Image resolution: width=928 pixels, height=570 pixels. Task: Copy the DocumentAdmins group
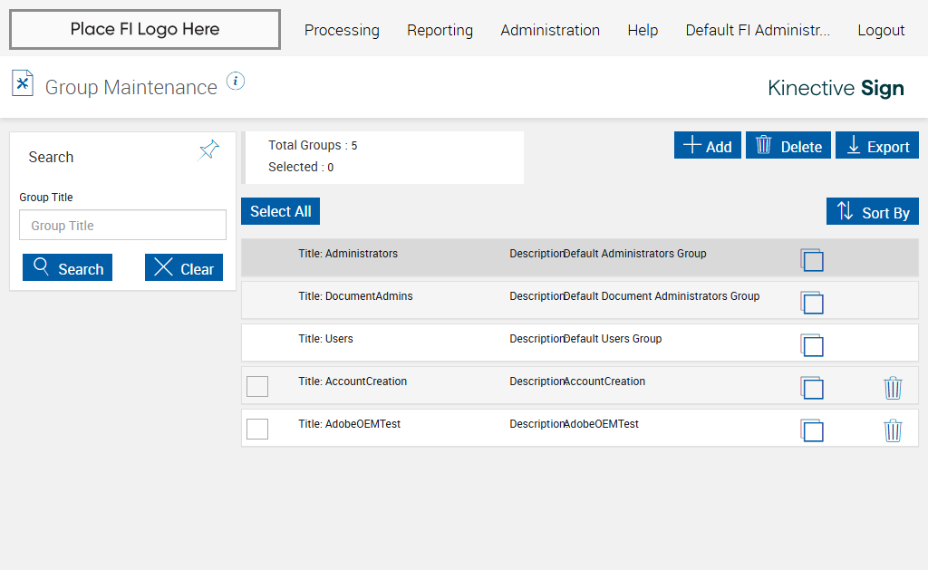click(812, 303)
